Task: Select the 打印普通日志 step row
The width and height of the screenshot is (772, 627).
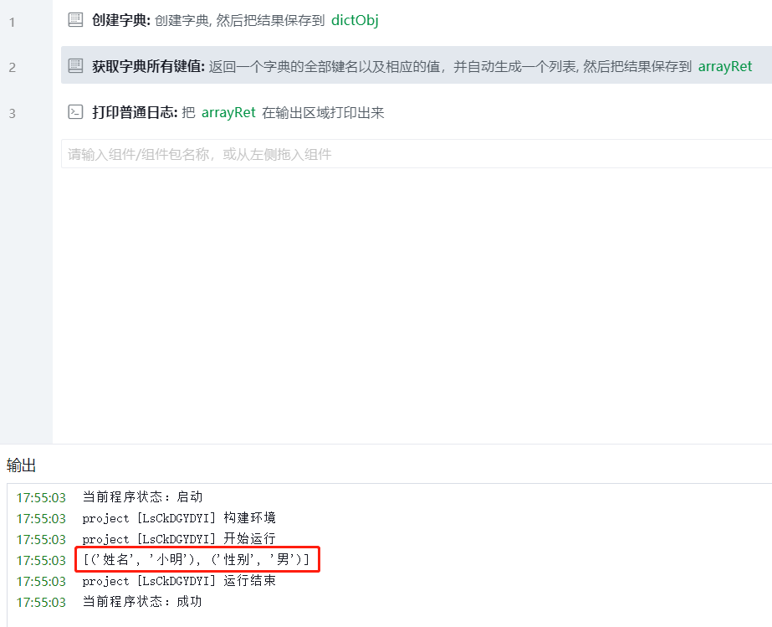Action: tap(417, 112)
